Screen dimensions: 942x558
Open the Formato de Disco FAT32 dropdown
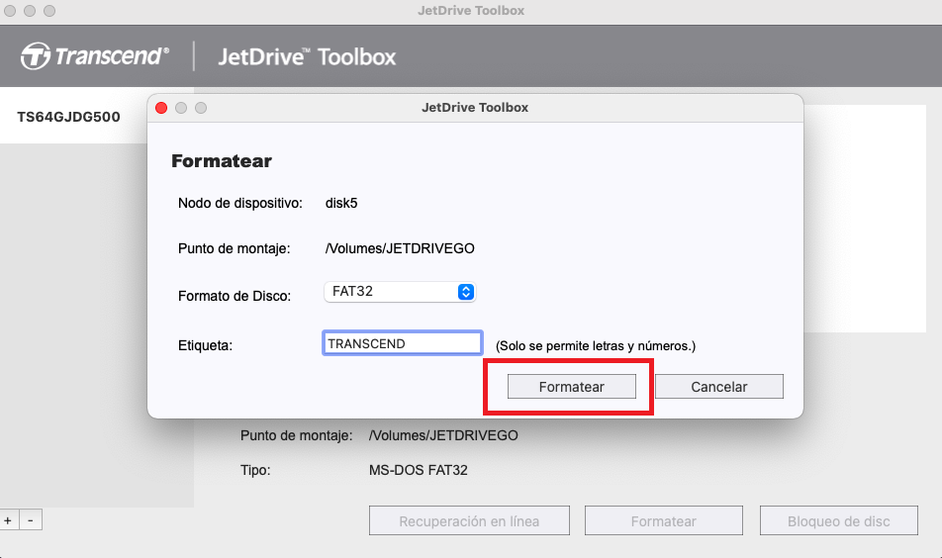point(400,291)
